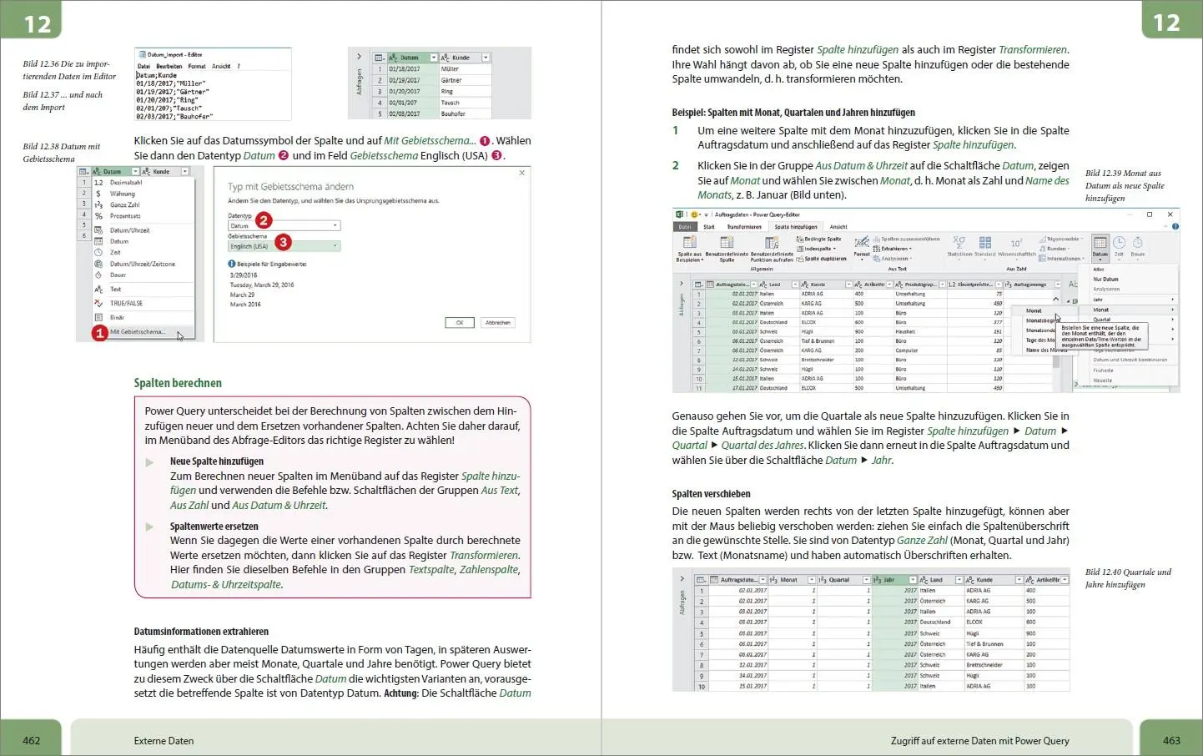Expand the Abfragen pane in bottom table
This screenshot has width=1203, height=756.
click(x=682, y=579)
